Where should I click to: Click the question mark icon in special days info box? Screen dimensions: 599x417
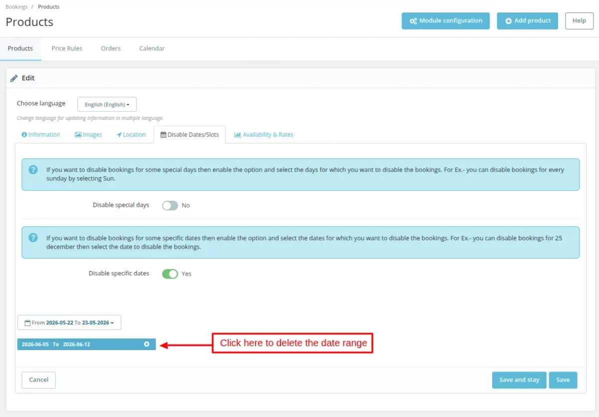coord(33,170)
